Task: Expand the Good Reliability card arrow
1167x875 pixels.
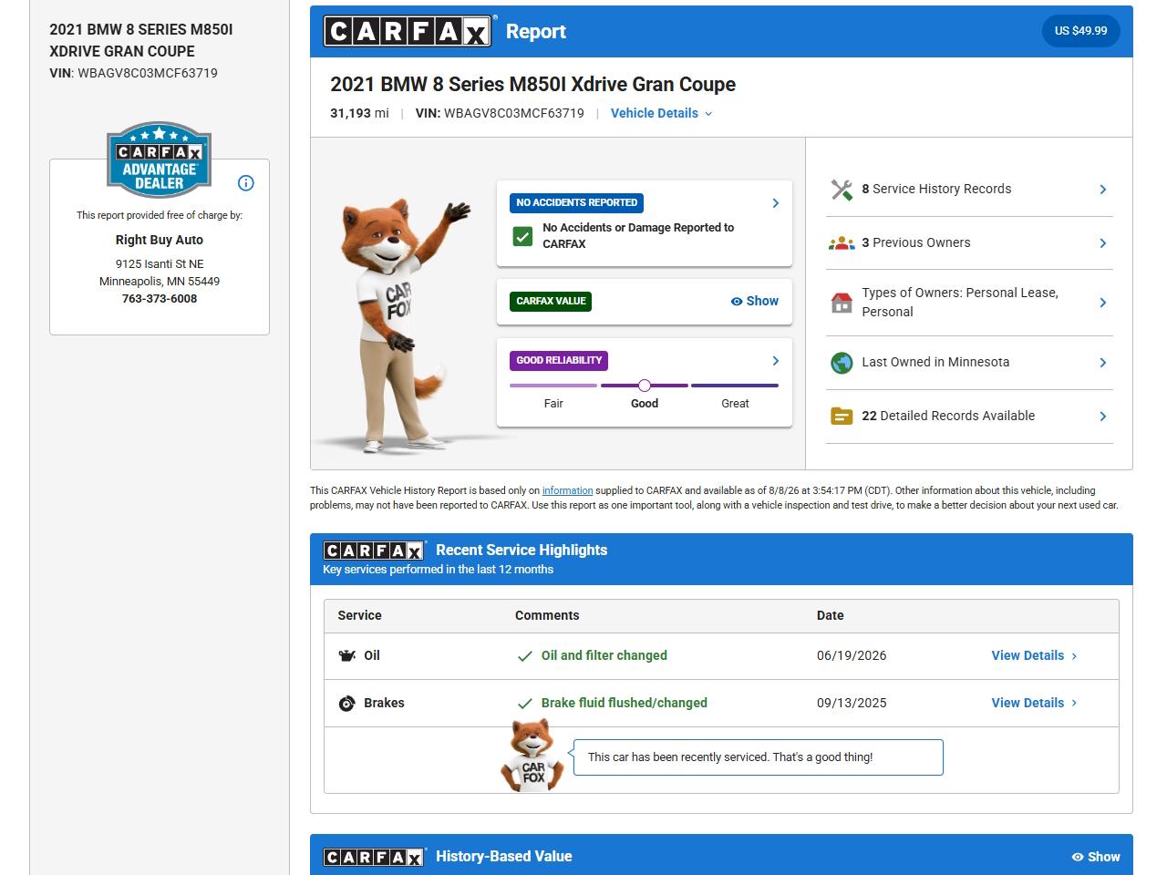Action: pyautogui.click(x=776, y=361)
